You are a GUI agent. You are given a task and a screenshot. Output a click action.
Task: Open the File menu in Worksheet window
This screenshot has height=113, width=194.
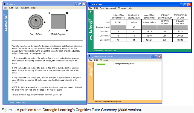coord(91,8)
